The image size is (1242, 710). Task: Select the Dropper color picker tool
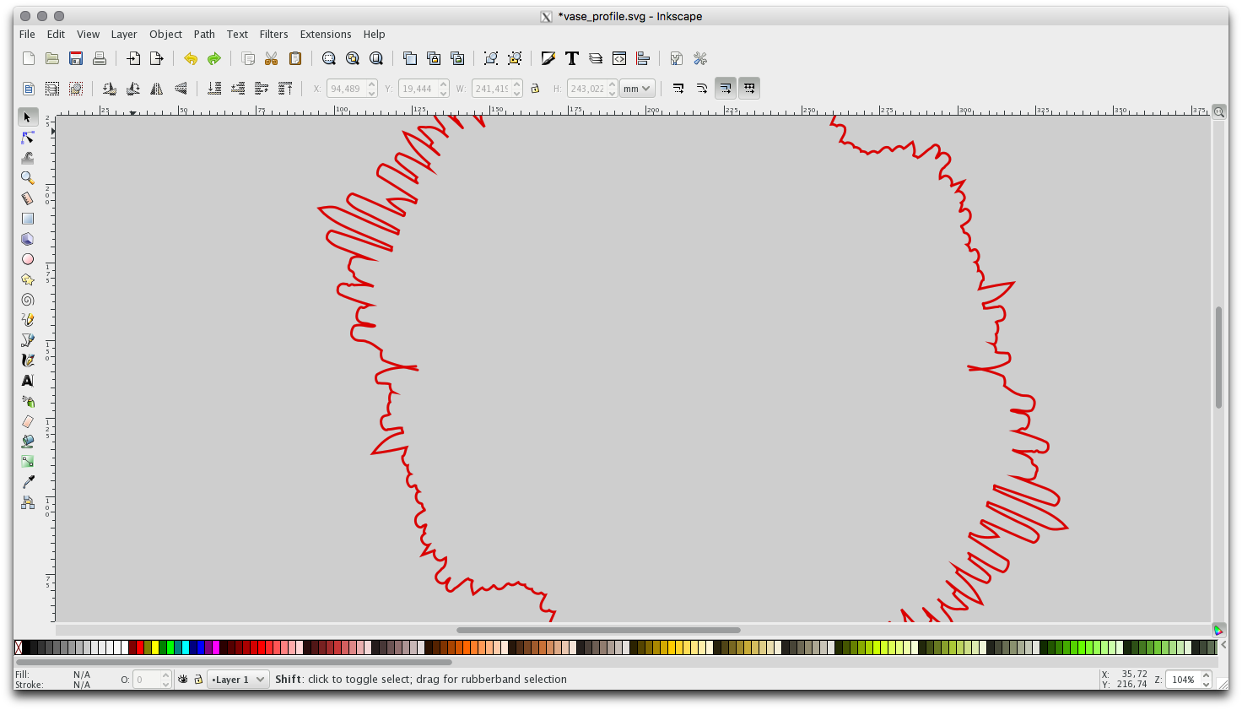tap(28, 482)
